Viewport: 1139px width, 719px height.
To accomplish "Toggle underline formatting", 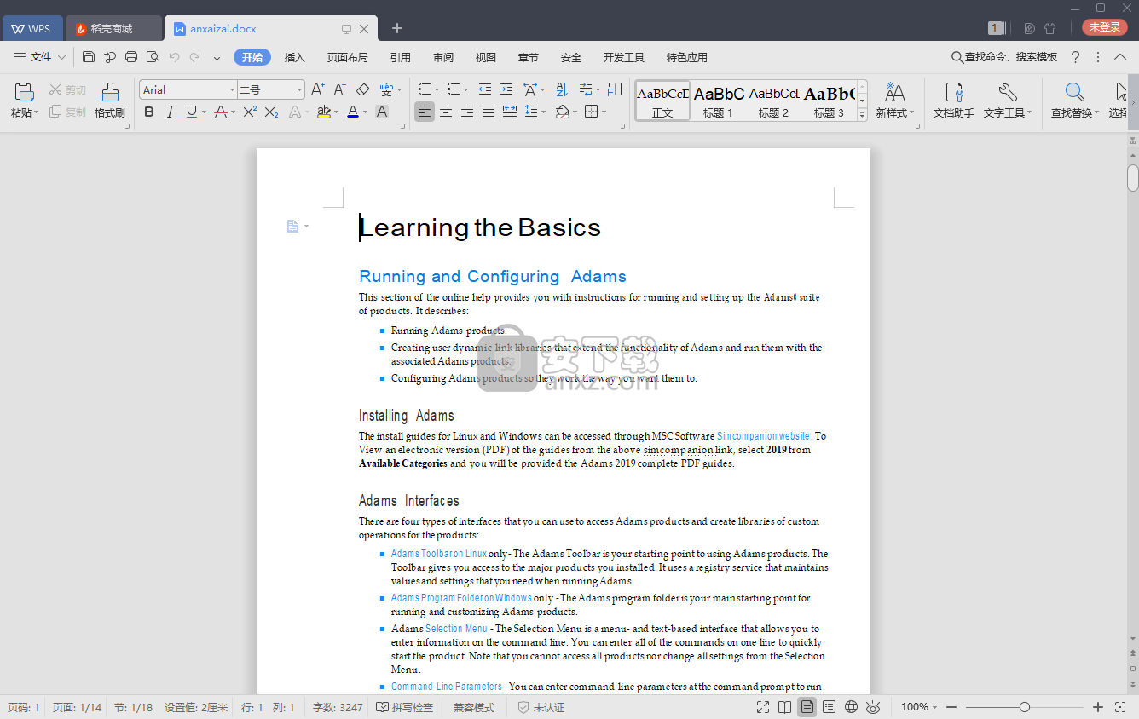I will tap(191, 112).
